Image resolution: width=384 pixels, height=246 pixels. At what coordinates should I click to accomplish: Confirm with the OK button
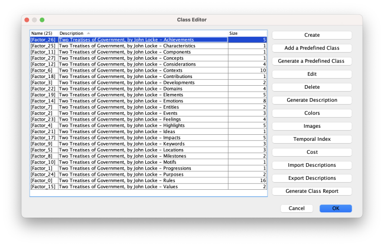tap(336, 208)
